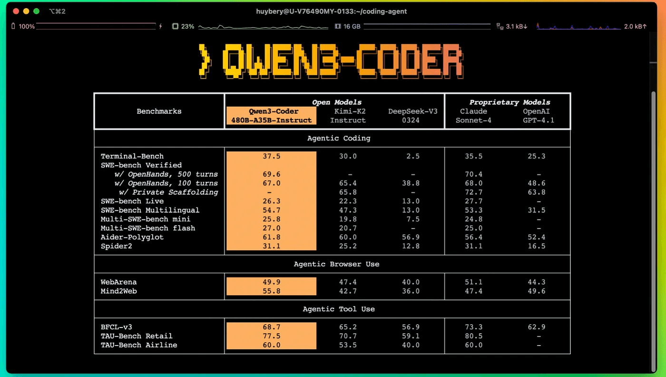Click the battery level bar after 100%

96,27
